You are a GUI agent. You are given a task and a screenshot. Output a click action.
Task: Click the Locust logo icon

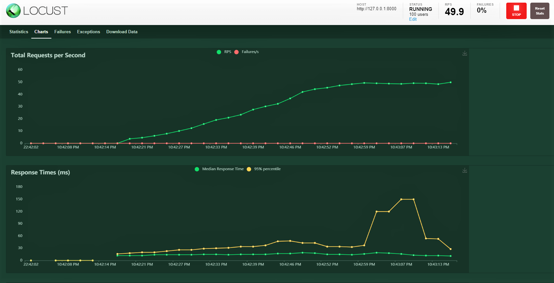point(13,11)
